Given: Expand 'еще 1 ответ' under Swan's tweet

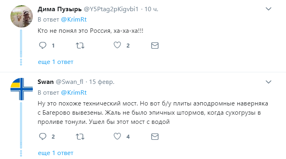Looking at the screenshot, I should pyautogui.click(x=56, y=153).
